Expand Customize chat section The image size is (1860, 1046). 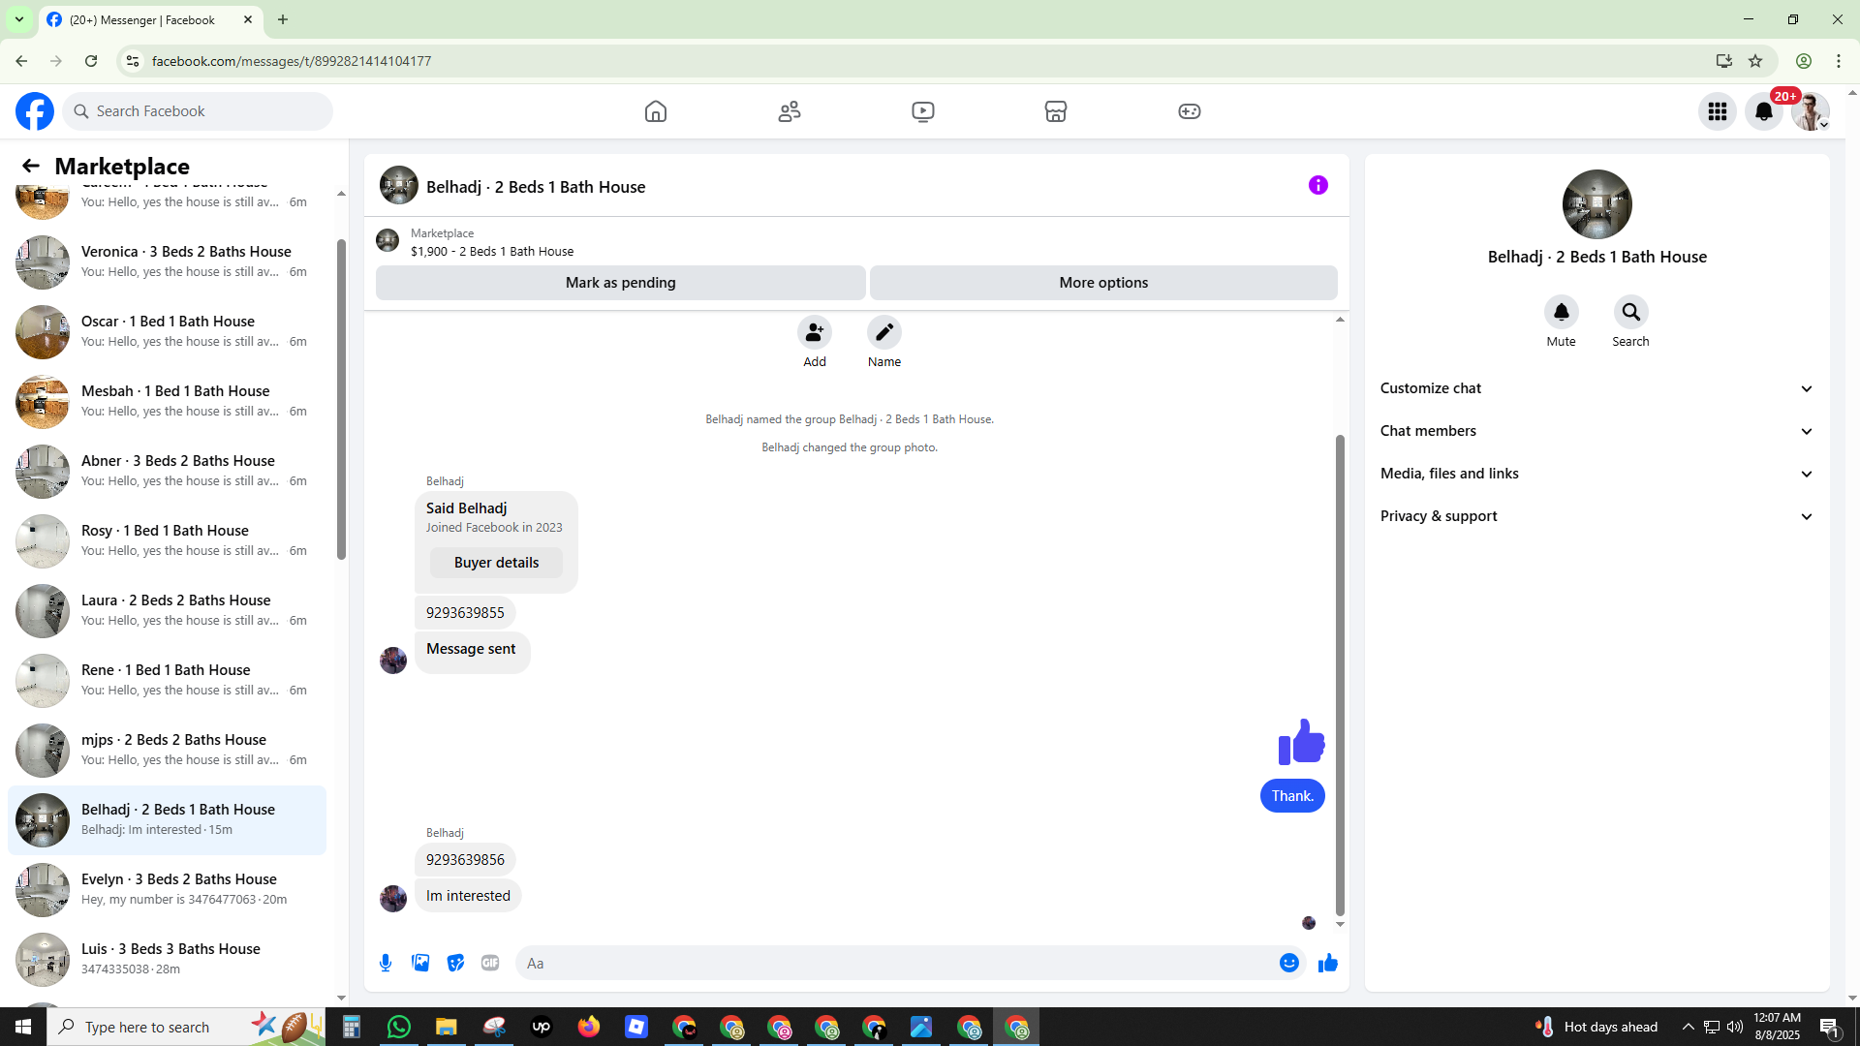click(1596, 388)
